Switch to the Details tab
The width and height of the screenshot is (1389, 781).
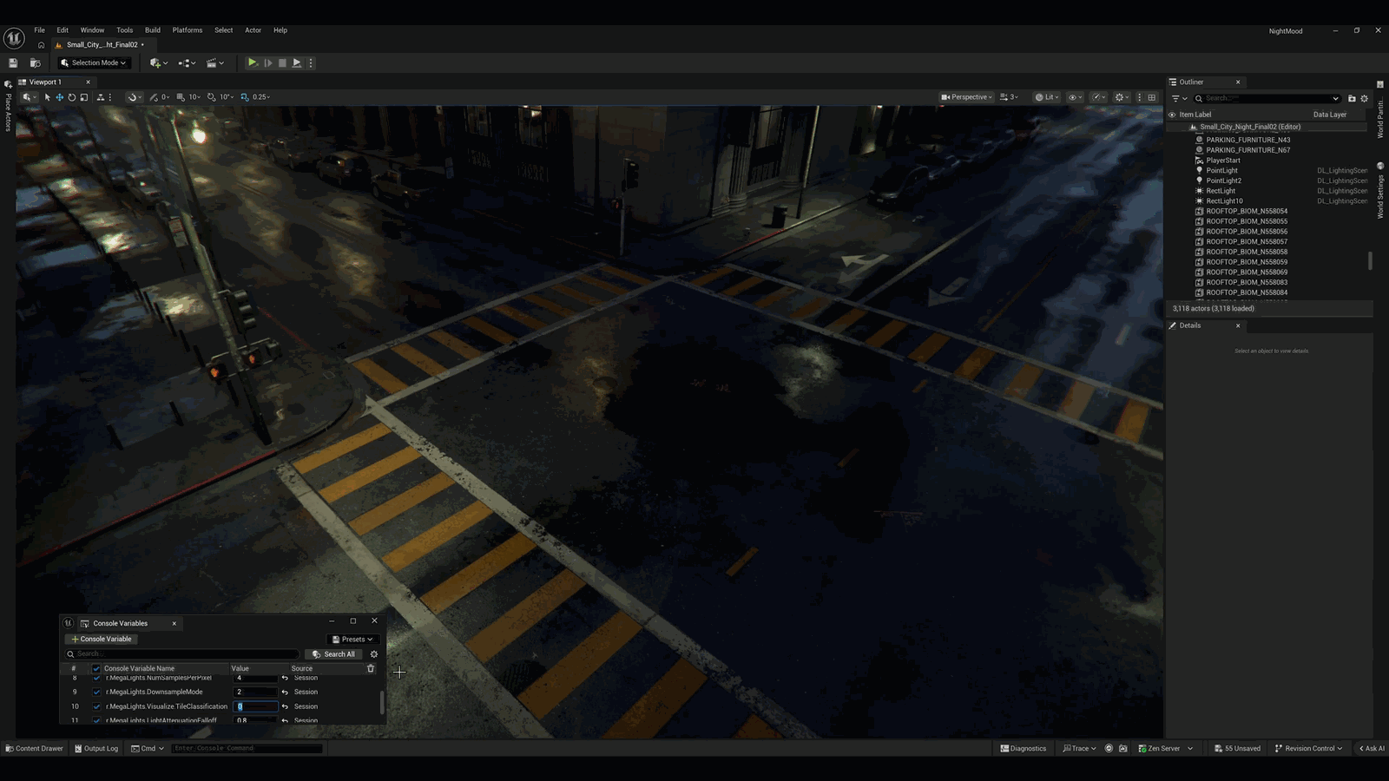coord(1190,325)
